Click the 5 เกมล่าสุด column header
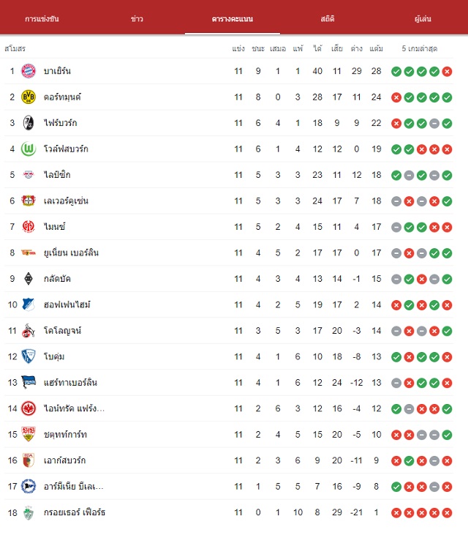 419,48
